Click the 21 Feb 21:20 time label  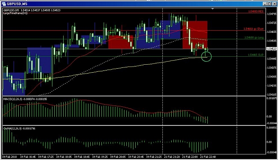[172, 156]
